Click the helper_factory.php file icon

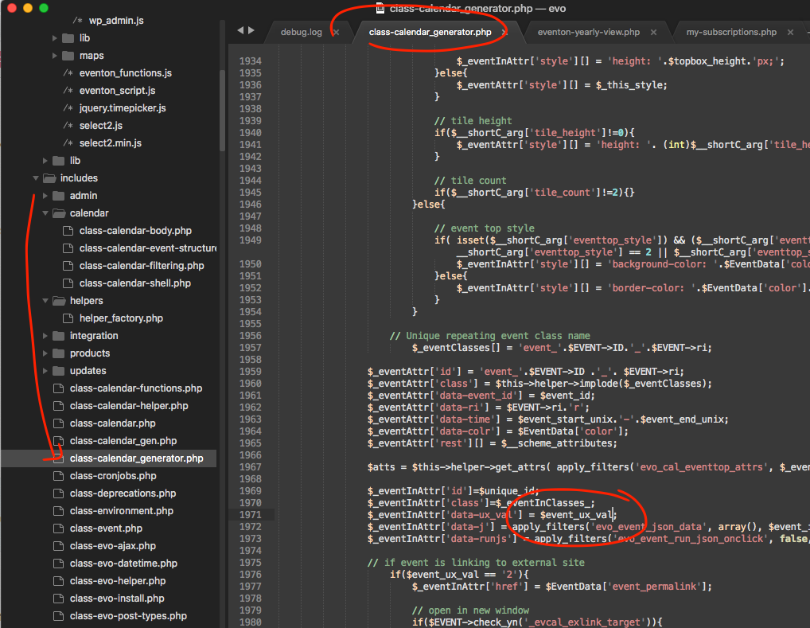coord(68,318)
